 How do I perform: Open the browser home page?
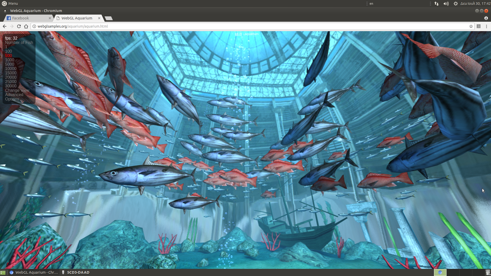click(x=26, y=26)
